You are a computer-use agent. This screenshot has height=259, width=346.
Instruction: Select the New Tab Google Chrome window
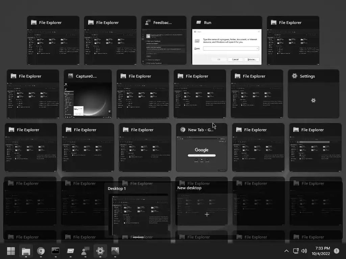(x=202, y=148)
